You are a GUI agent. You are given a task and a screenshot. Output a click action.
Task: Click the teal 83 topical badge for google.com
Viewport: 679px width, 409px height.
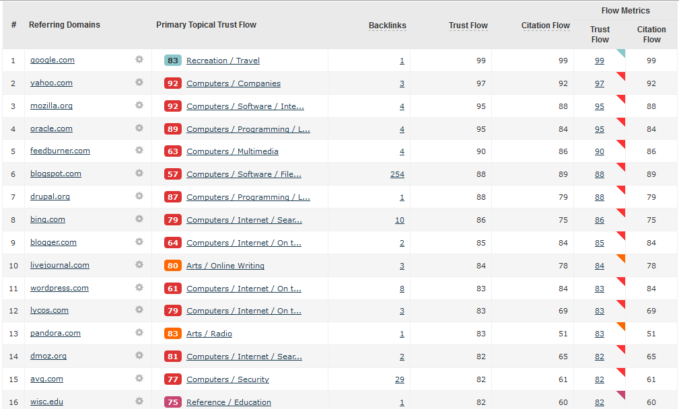tap(173, 61)
